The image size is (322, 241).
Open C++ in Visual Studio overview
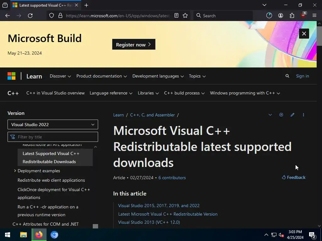coord(55,93)
